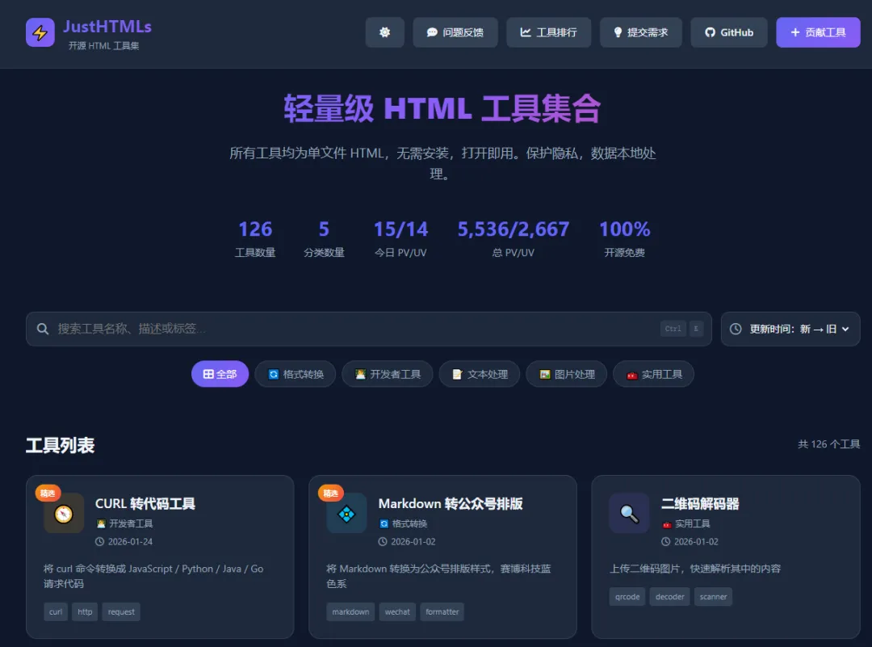This screenshot has width=872, height=647.
Task: Click the Ctrl shortcut hint in search bar
Action: click(673, 329)
